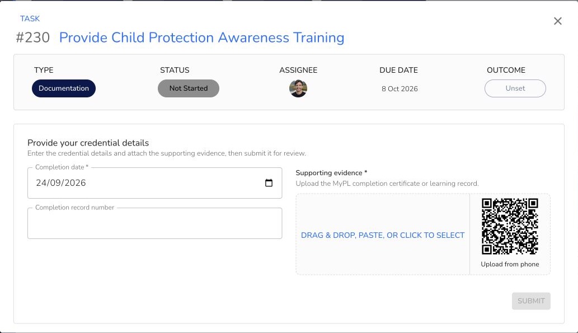Click the Documentation type badge
578x333 pixels.
coord(64,88)
